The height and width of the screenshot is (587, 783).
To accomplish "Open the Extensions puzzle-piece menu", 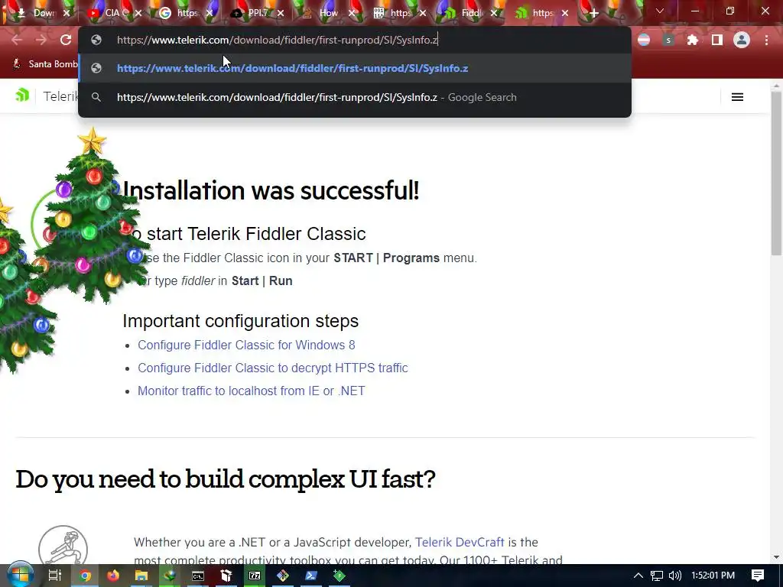I will pyautogui.click(x=692, y=40).
